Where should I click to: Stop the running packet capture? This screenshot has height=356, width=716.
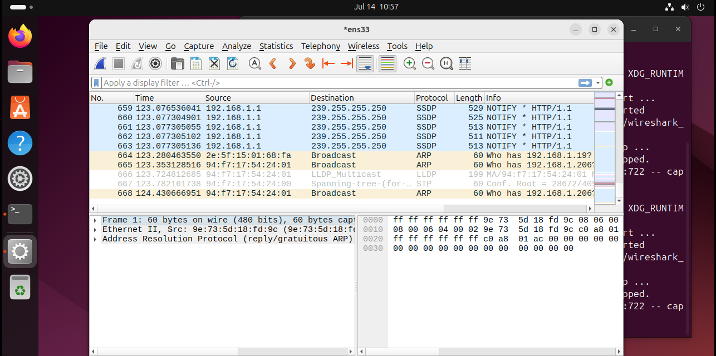[119, 63]
